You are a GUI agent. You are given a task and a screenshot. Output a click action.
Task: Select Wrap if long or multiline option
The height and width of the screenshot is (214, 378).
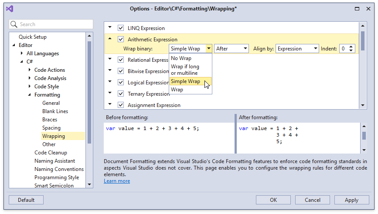(x=185, y=70)
